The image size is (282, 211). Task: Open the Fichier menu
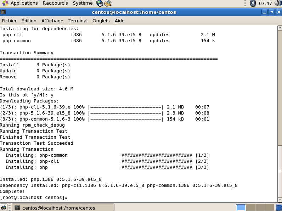[9, 21]
